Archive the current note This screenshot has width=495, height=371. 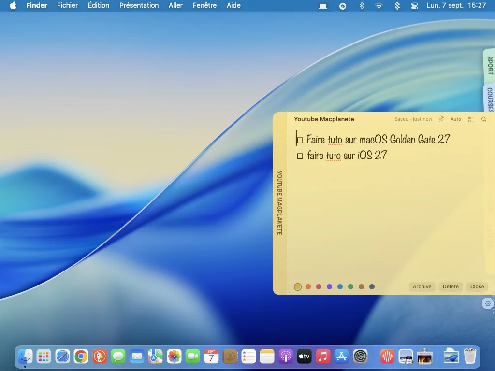422,286
